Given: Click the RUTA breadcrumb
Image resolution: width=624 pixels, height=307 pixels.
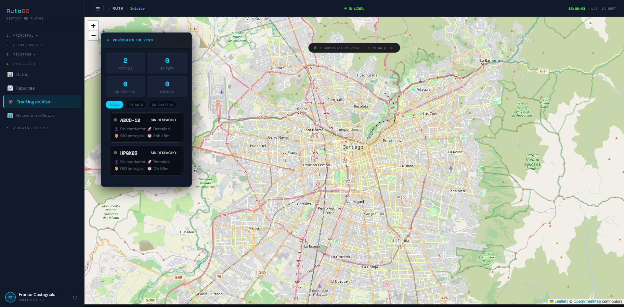Looking at the screenshot, I should 118,9.
